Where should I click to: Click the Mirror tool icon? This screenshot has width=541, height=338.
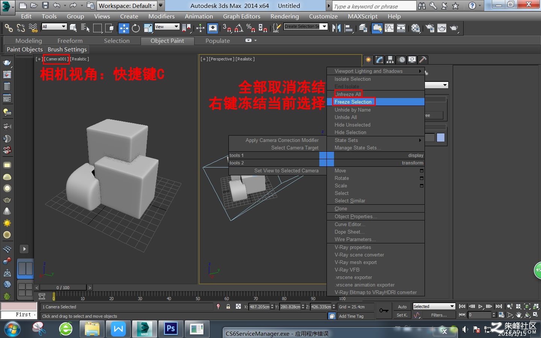(336, 28)
